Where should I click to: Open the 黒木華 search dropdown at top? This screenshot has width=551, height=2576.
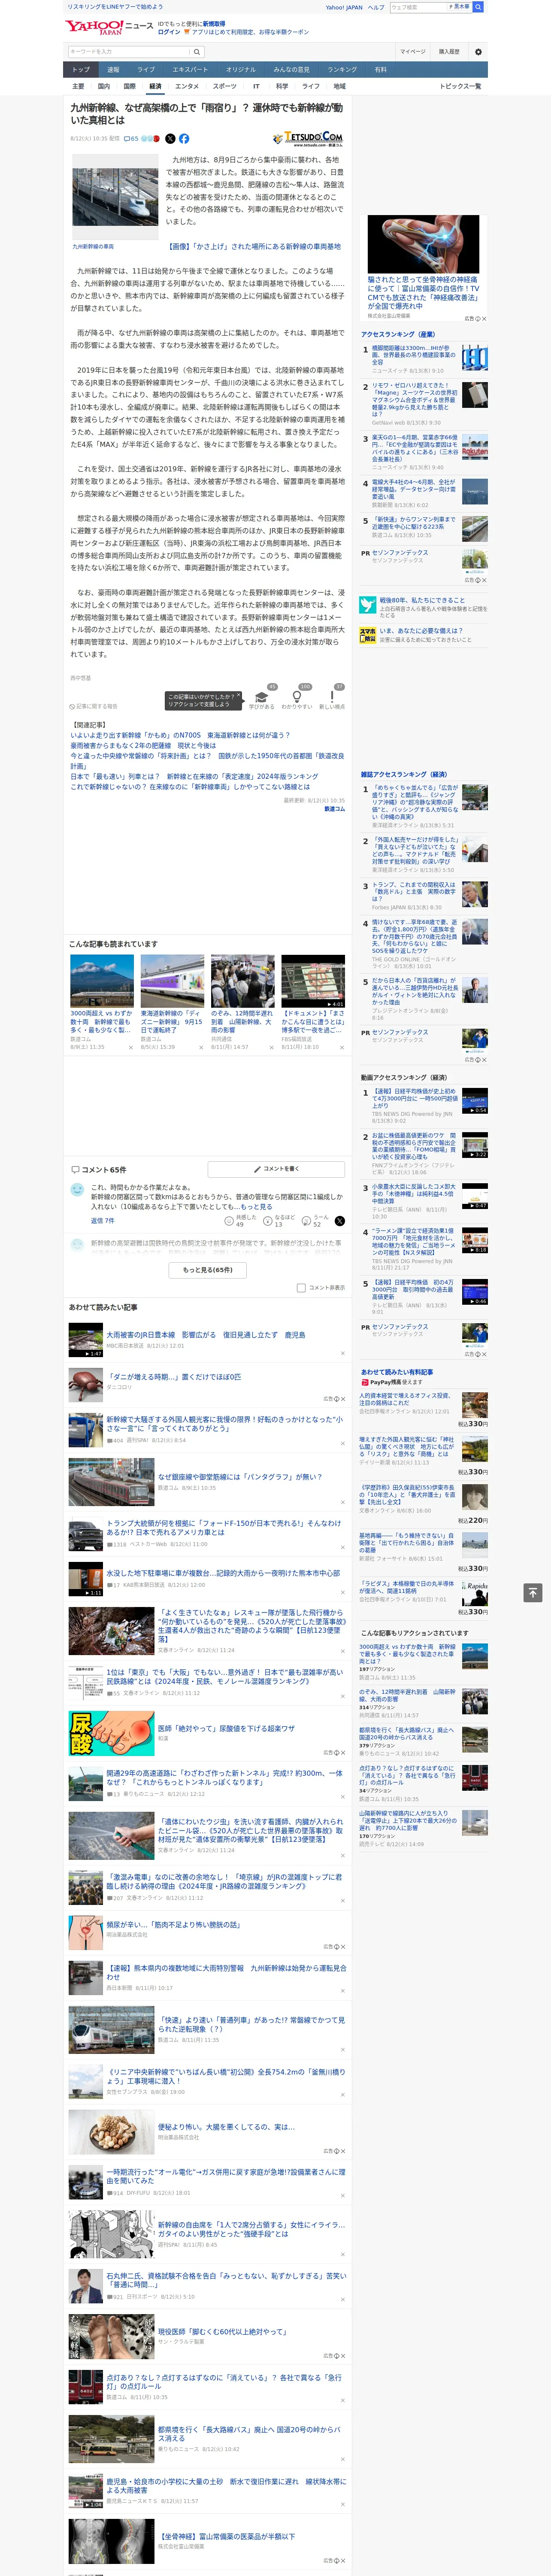click(x=461, y=7)
